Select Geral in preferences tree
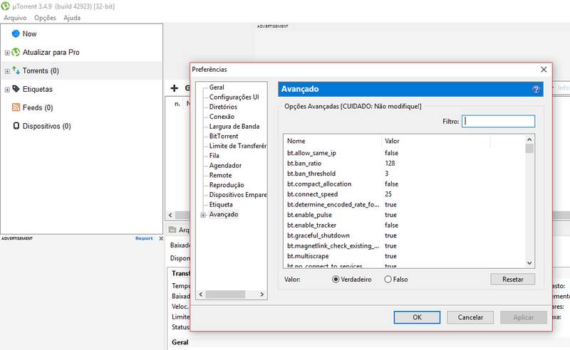The image size is (570, 350). tap(217, 87)
